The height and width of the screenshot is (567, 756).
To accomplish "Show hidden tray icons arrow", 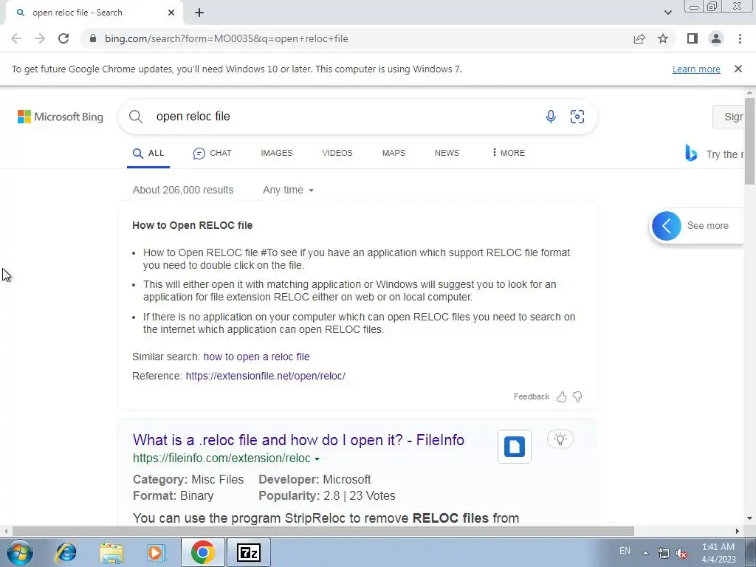I will click(x=645, y=553).
